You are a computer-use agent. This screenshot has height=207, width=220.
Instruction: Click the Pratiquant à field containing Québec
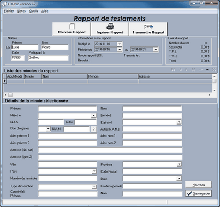click(x=48, y=58)
